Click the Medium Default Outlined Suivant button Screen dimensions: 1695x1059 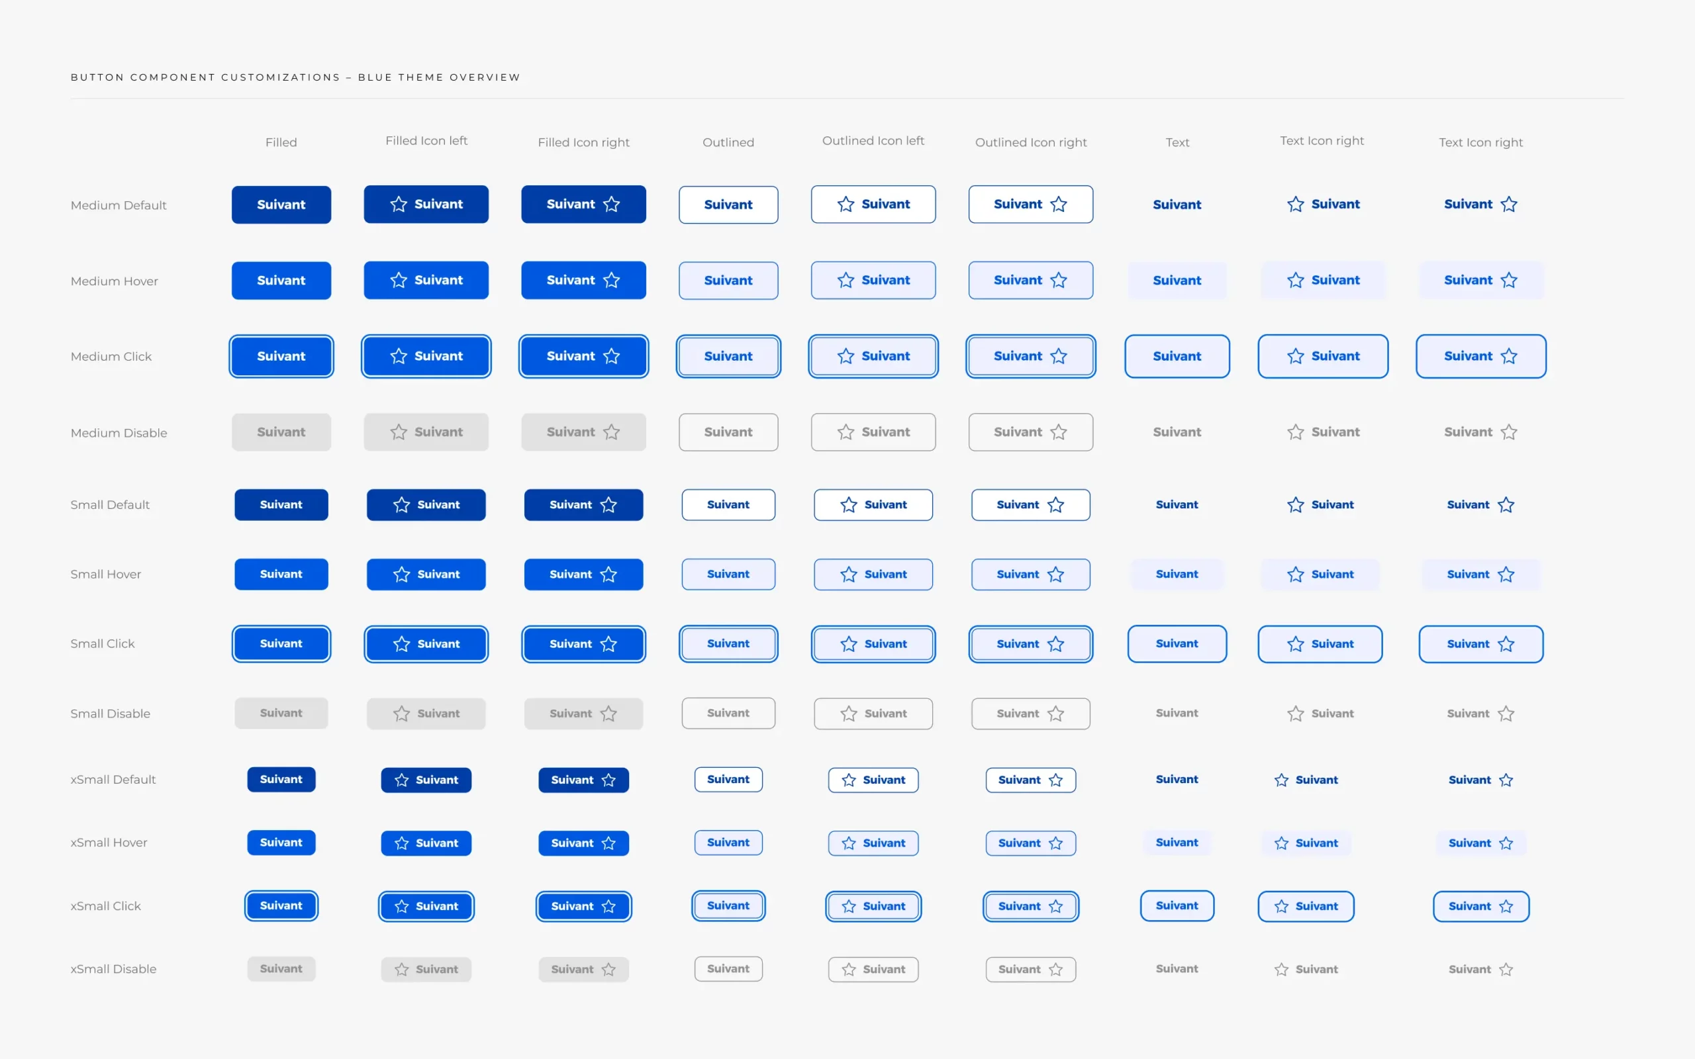click(728, 205)
